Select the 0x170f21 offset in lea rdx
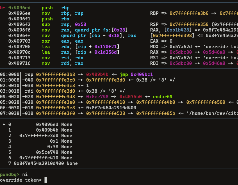Viewport: 238px width, 185px height. pyautogui.click(x=105, y=47)
